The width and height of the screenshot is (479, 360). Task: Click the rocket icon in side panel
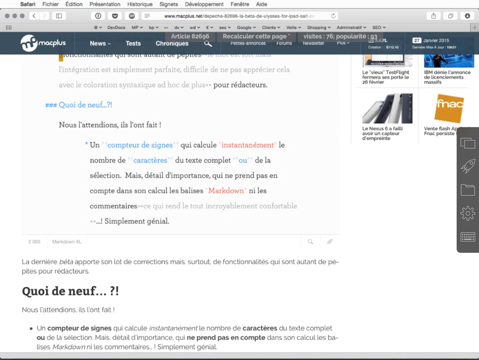tap(468, 166)
